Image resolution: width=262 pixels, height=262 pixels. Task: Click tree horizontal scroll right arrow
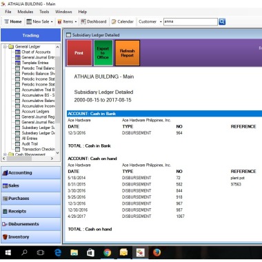click(x=52, y=159)
